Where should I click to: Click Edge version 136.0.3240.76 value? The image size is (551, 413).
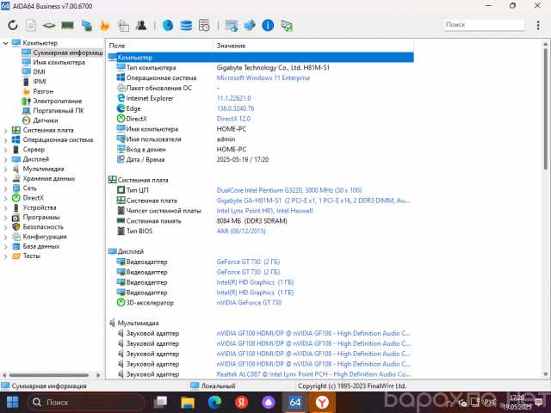click(235, 108)
